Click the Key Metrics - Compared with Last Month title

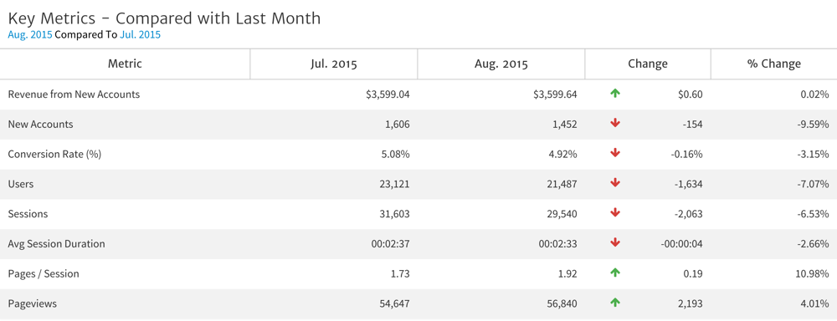(x=164, y=18)
